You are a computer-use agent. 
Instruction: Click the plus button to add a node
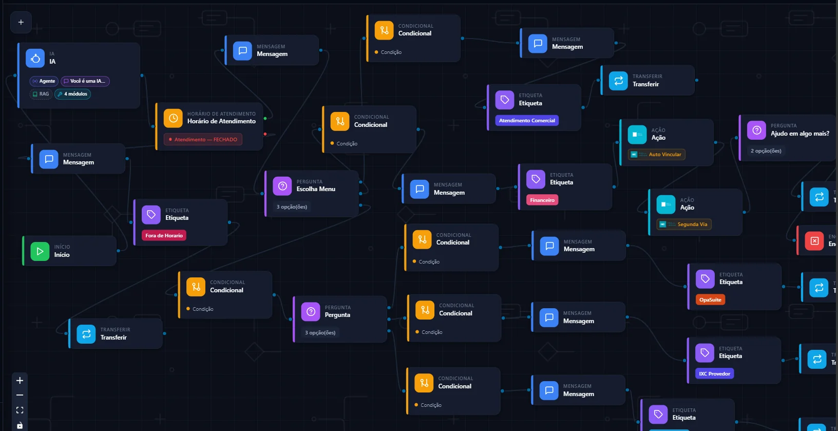[21, 22]
